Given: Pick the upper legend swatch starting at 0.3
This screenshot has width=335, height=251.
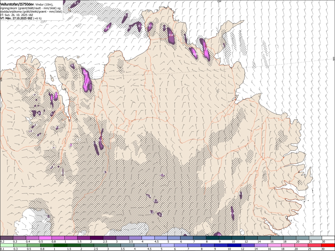Looking at the screenshot, I should (x=20, y=238).
